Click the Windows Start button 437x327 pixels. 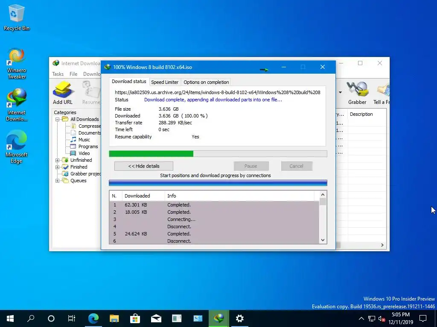pyautogui.click(x=10, y=318)
